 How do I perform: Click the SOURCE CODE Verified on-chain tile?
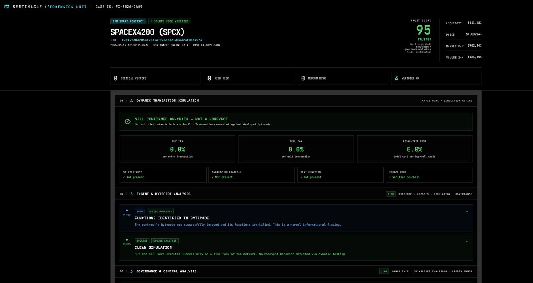coord(429,175)
